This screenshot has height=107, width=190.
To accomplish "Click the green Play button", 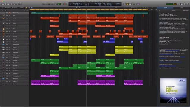I will point(59,4).
